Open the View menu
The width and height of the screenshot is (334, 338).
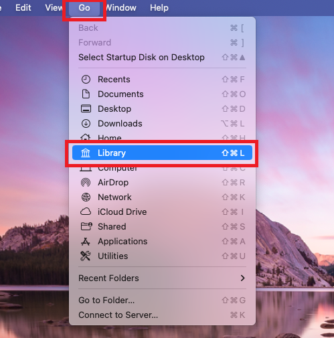pos(54,8)
